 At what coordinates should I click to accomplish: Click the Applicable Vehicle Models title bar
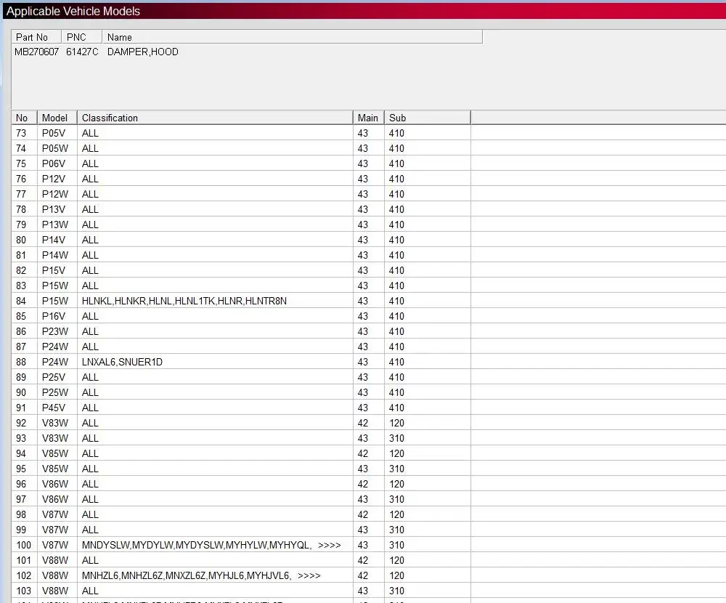point(364,11)
